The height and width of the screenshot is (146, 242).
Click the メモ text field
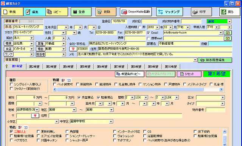(x=155, y=54)
